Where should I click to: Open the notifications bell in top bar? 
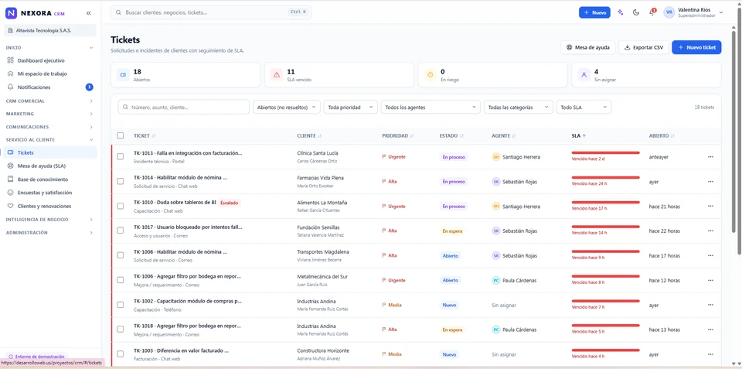click(x=652, y=13)
